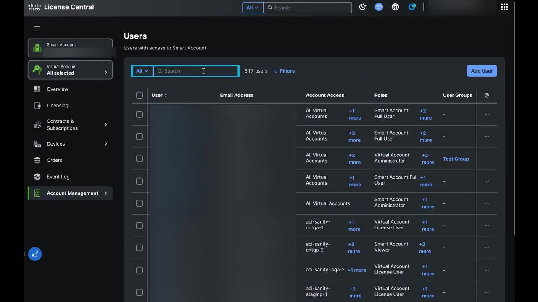The image size is (538, 302).
Task: Click the Cisco logo
Action: coord(34,7)
